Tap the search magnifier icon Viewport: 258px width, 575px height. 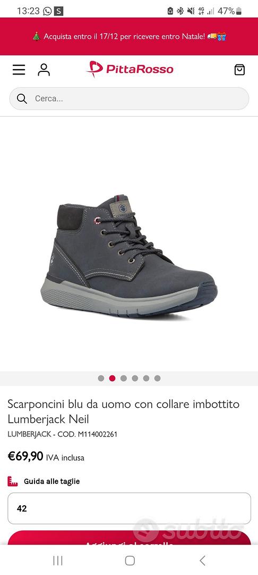point(22,98)
